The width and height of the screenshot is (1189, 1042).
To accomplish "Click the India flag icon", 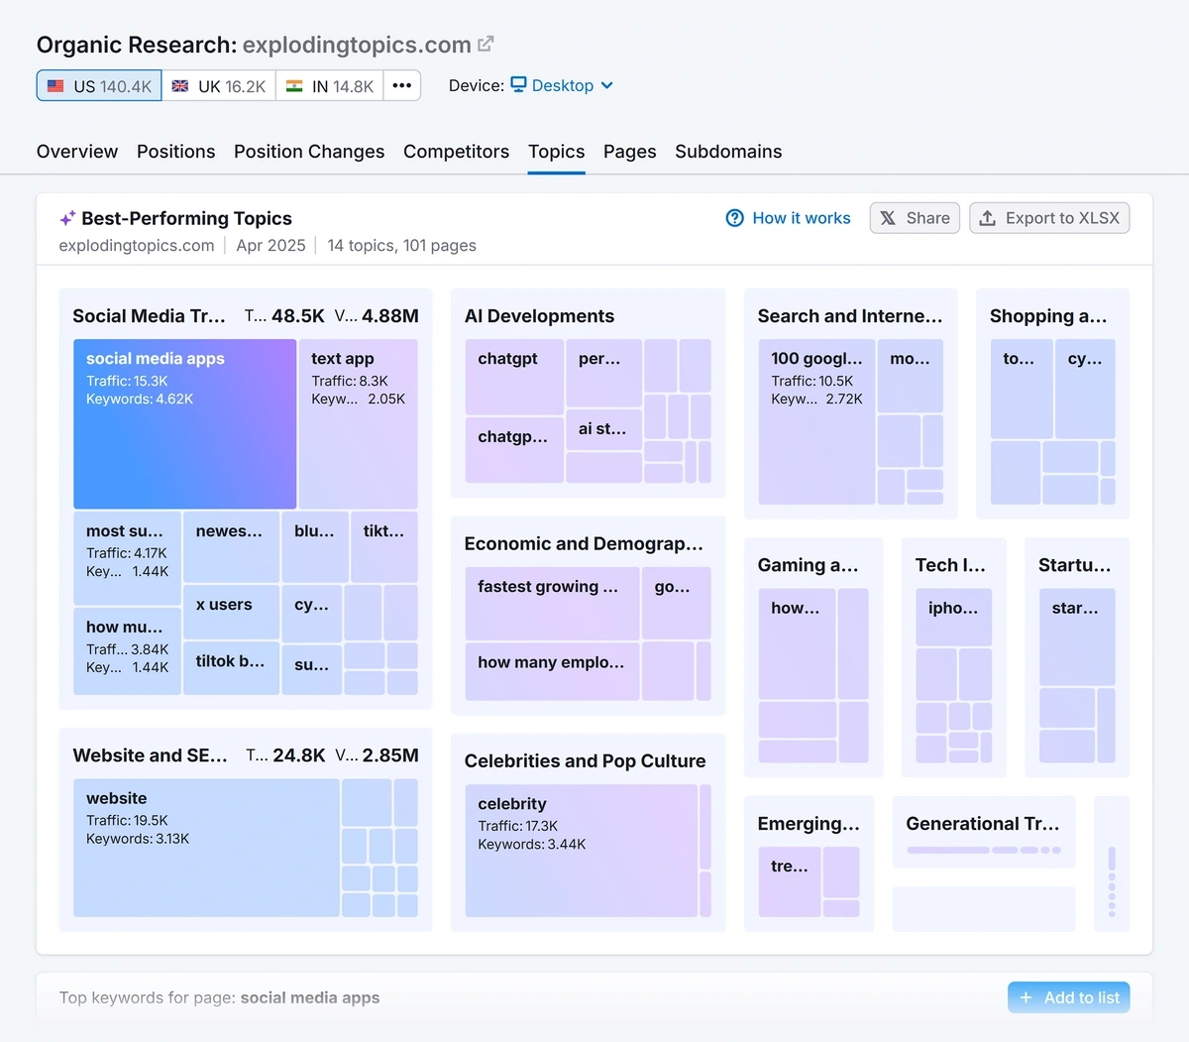I will point(294,86).
